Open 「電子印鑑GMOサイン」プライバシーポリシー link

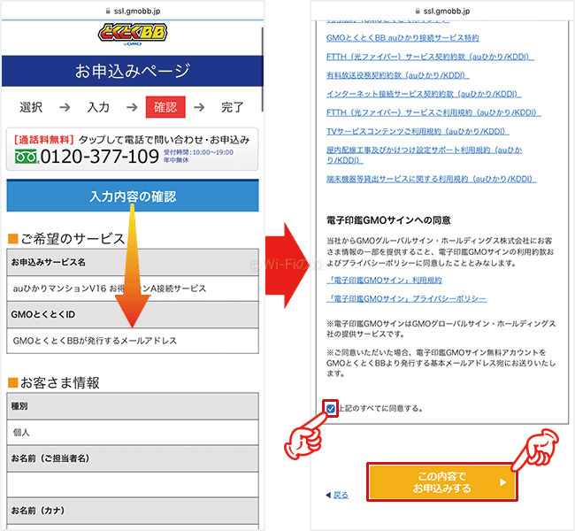(406, 299)
